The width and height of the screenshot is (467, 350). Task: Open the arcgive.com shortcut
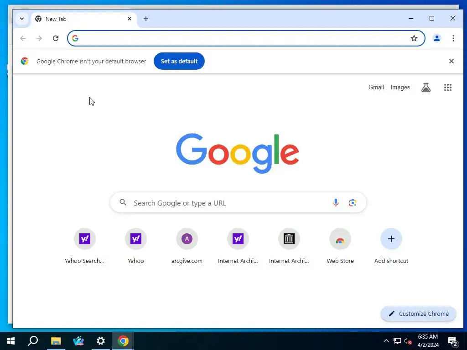(x=187, y=246)
